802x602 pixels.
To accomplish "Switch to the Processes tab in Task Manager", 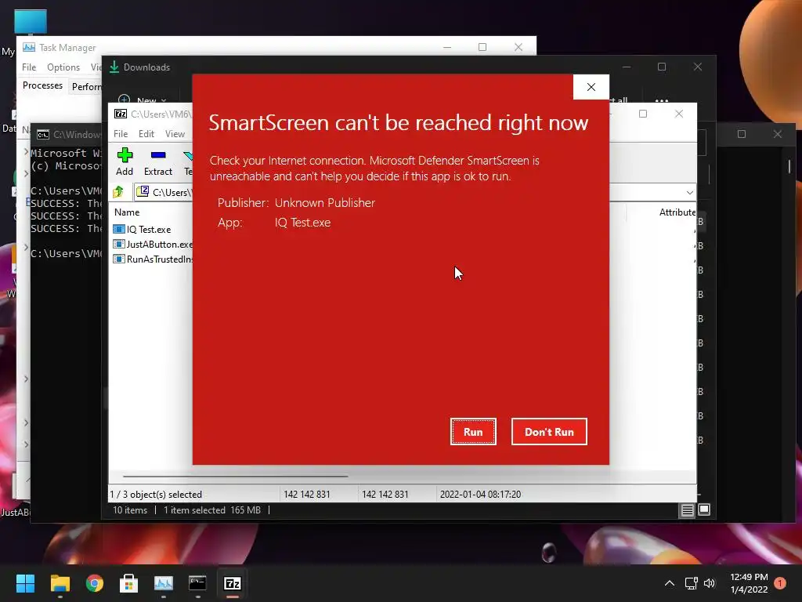I will coord(42,85).
